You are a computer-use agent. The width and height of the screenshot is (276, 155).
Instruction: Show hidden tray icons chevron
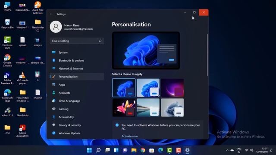227,150
